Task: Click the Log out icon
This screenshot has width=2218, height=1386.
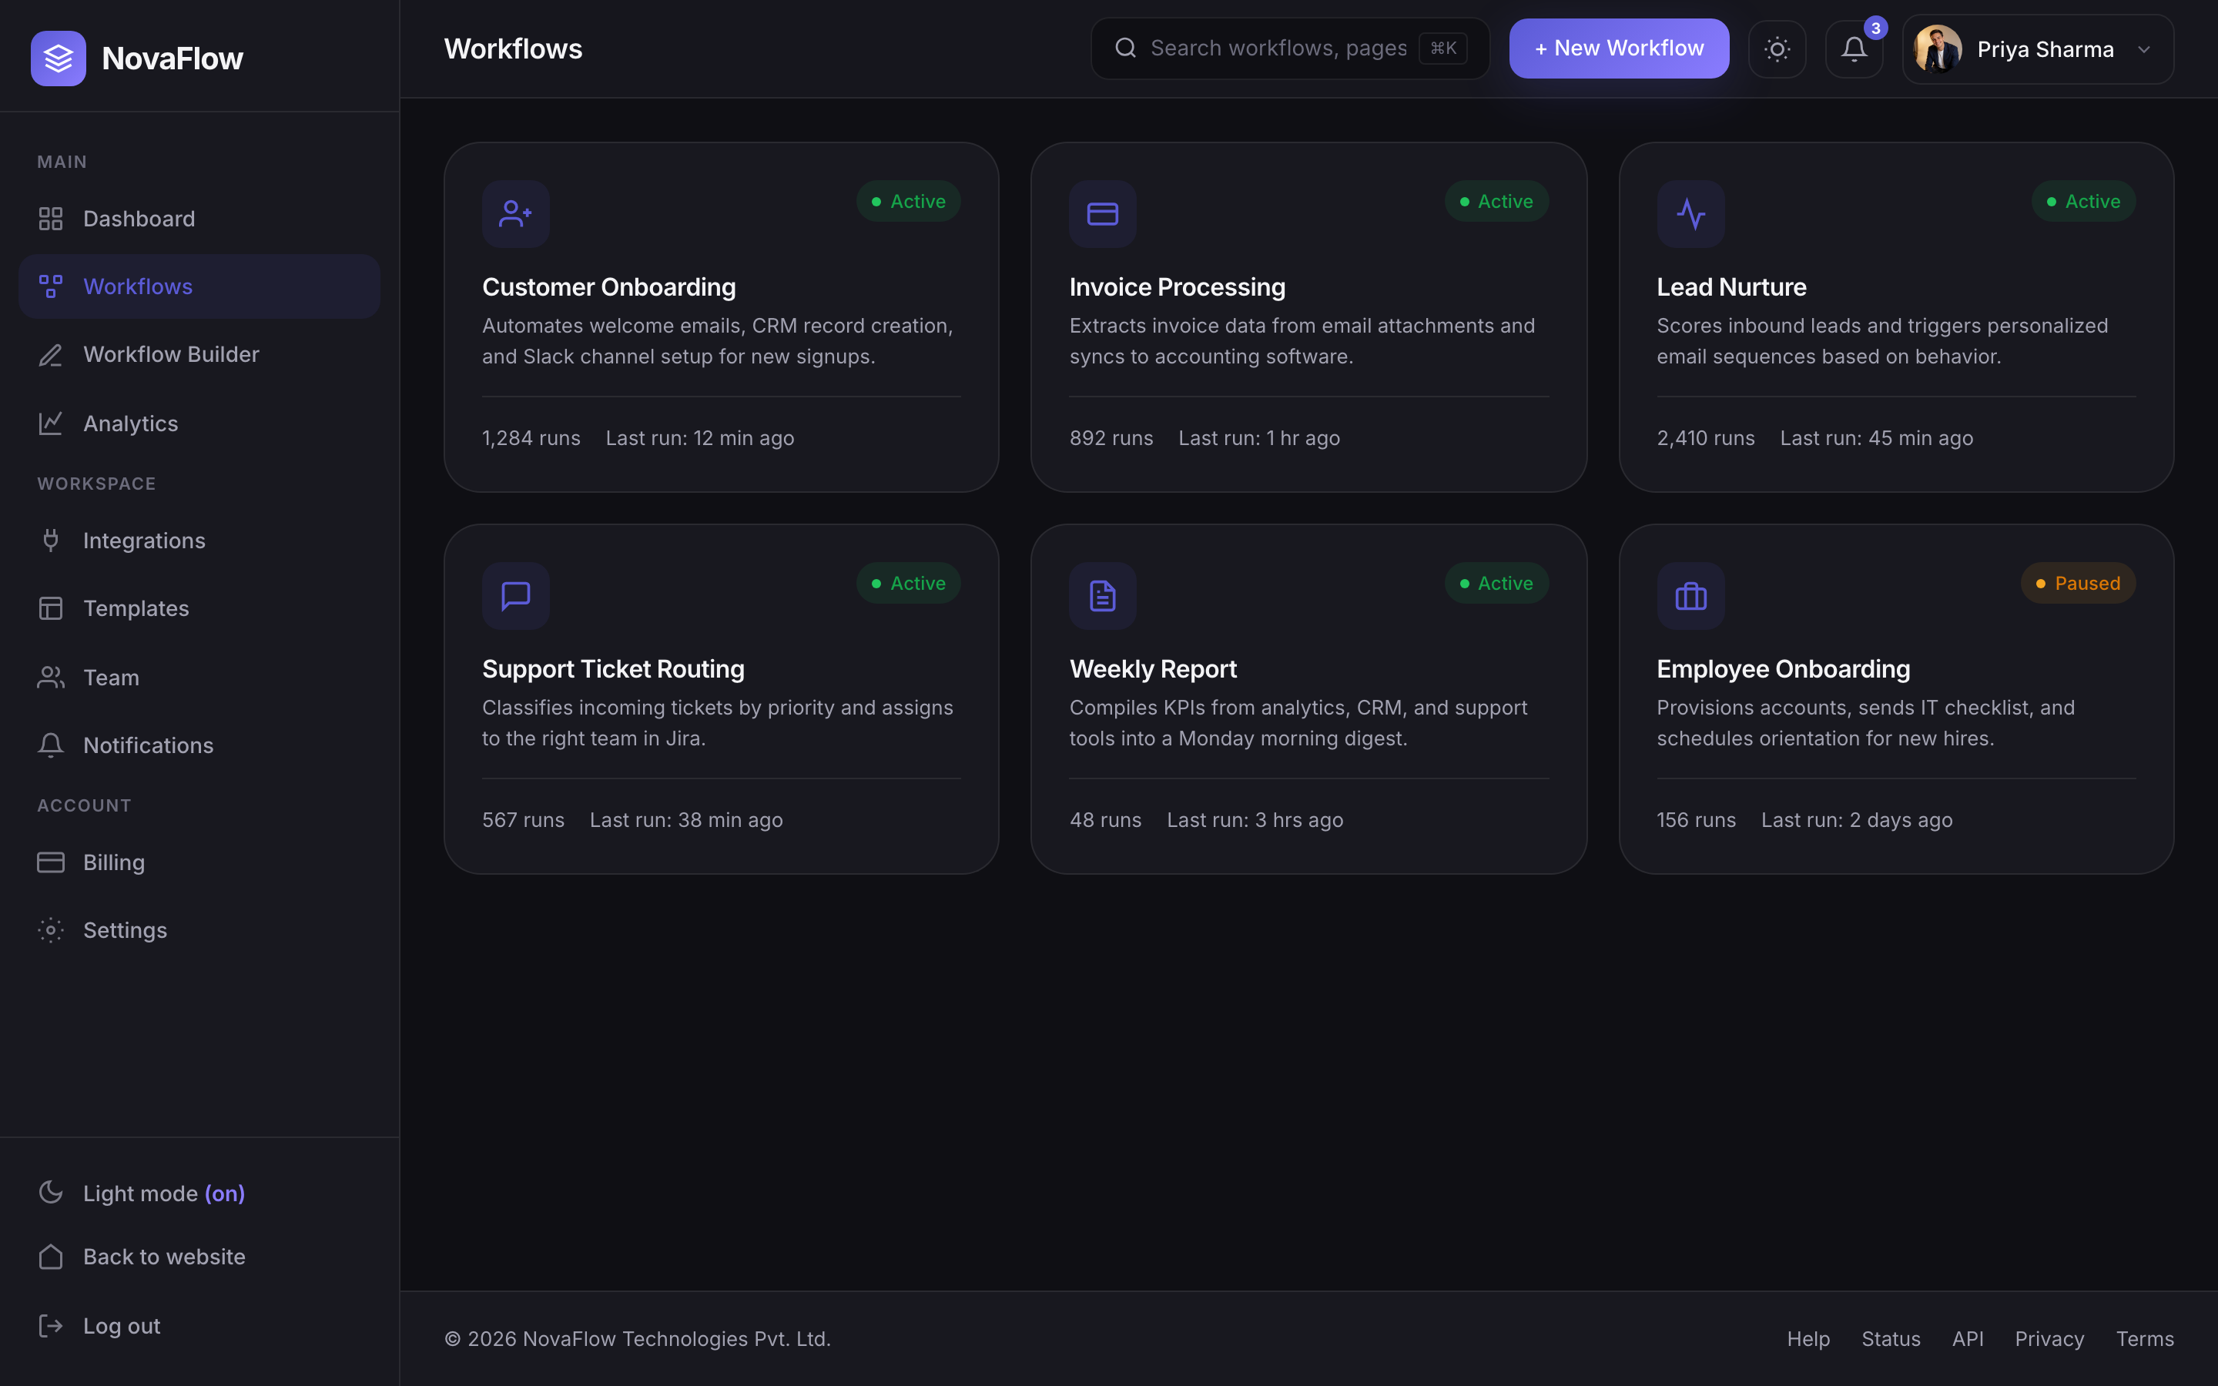Action: (50, 1325)
